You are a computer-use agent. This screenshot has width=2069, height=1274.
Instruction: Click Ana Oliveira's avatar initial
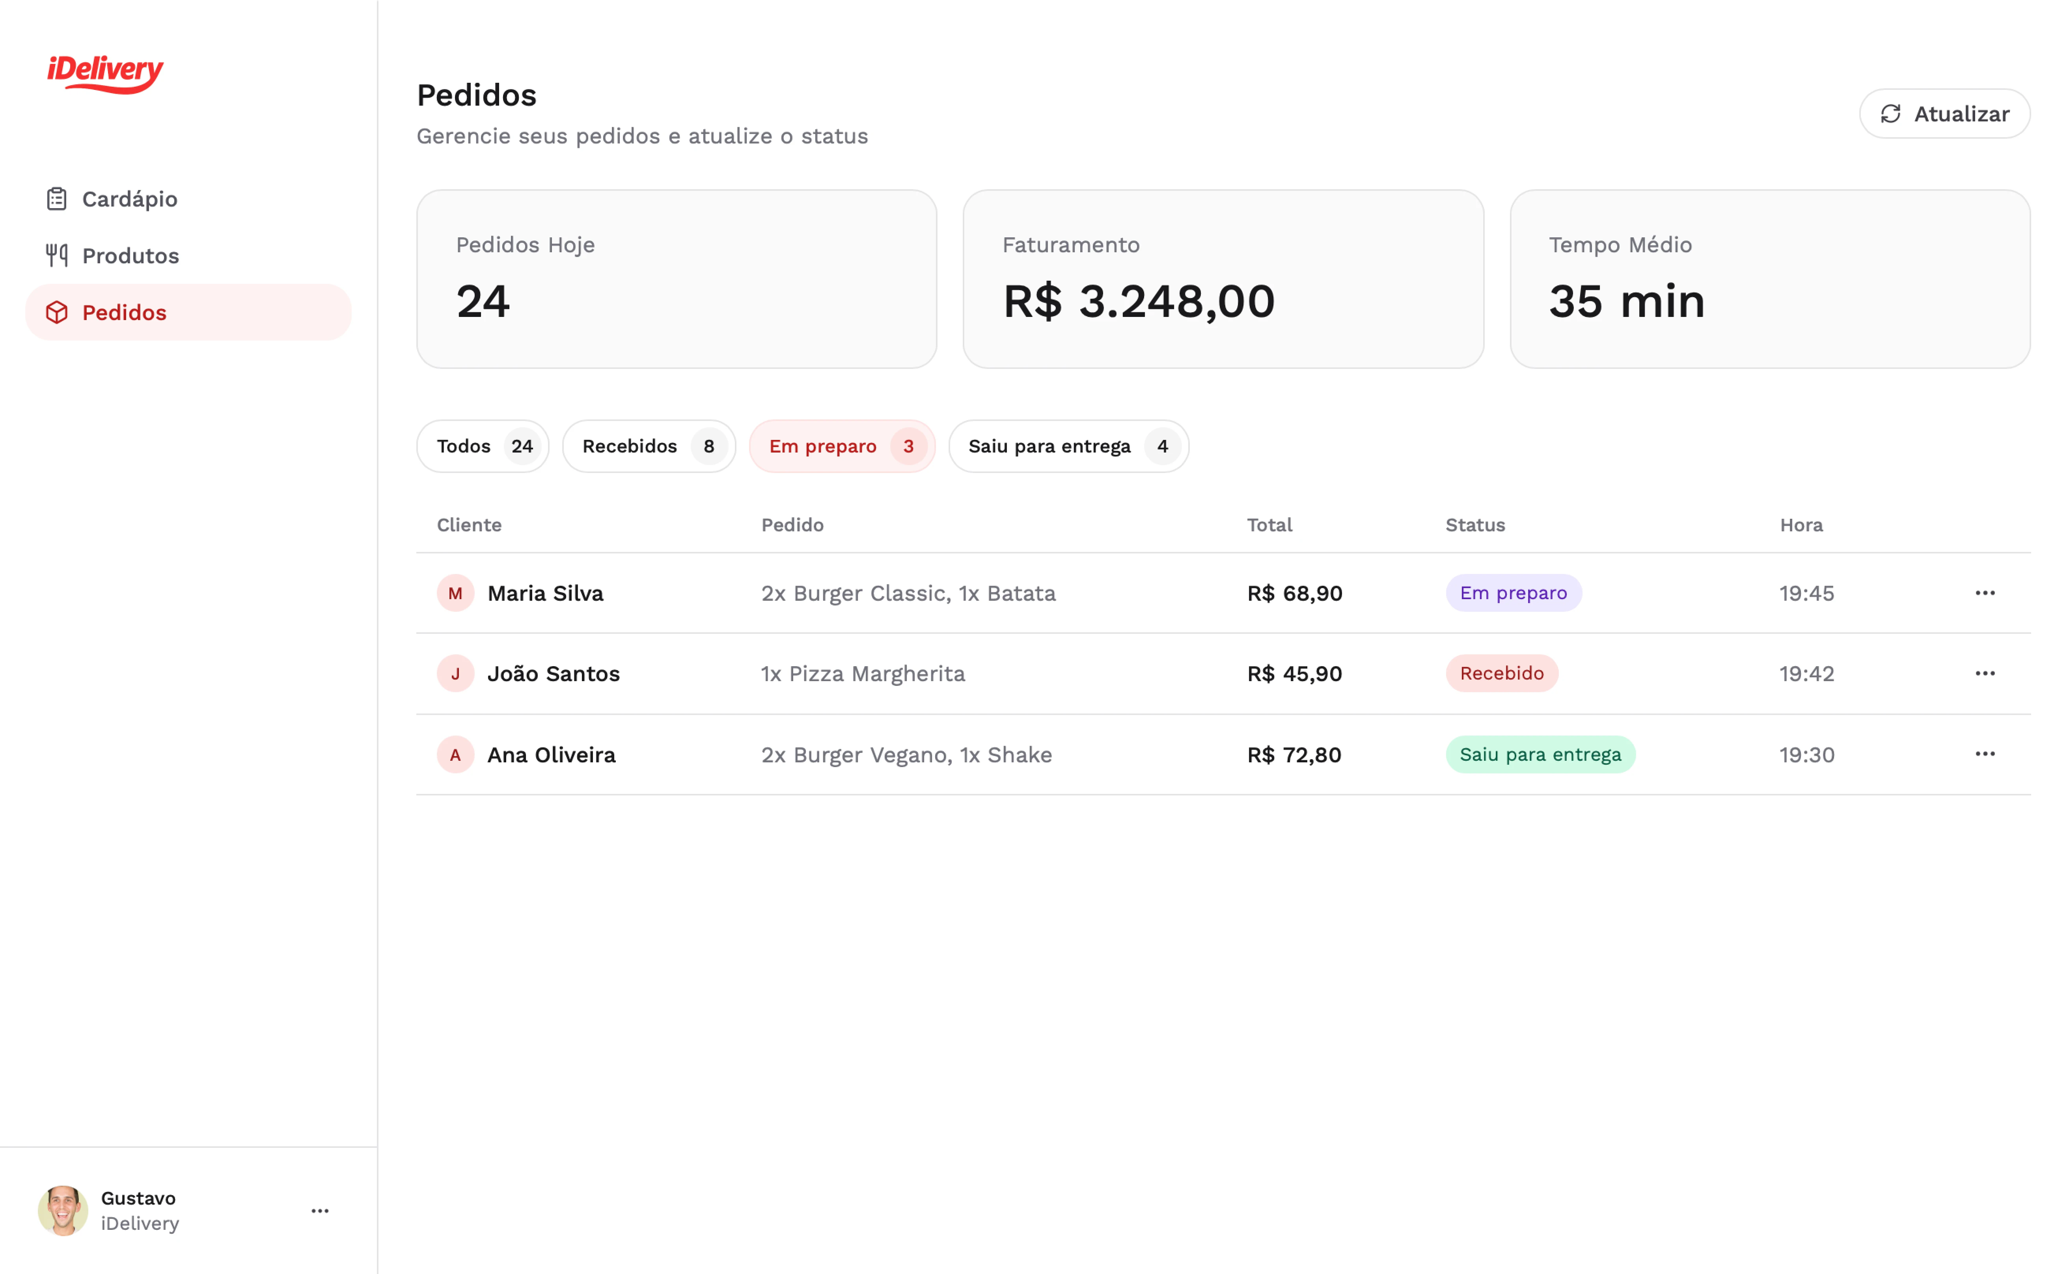pos(455,755)
